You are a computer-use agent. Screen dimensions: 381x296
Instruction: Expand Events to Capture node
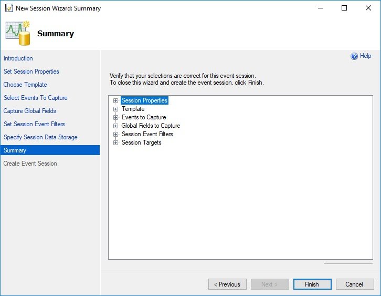[115, 117]
